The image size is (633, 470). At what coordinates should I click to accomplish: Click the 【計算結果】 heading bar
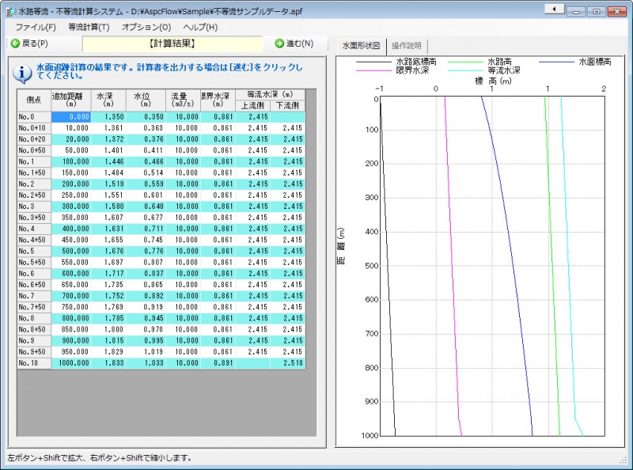[x=172, y=44]
